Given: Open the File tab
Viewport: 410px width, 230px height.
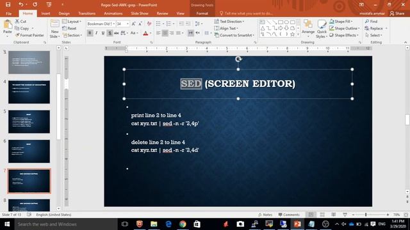Looking at the screenshot, I should (8, 13).
